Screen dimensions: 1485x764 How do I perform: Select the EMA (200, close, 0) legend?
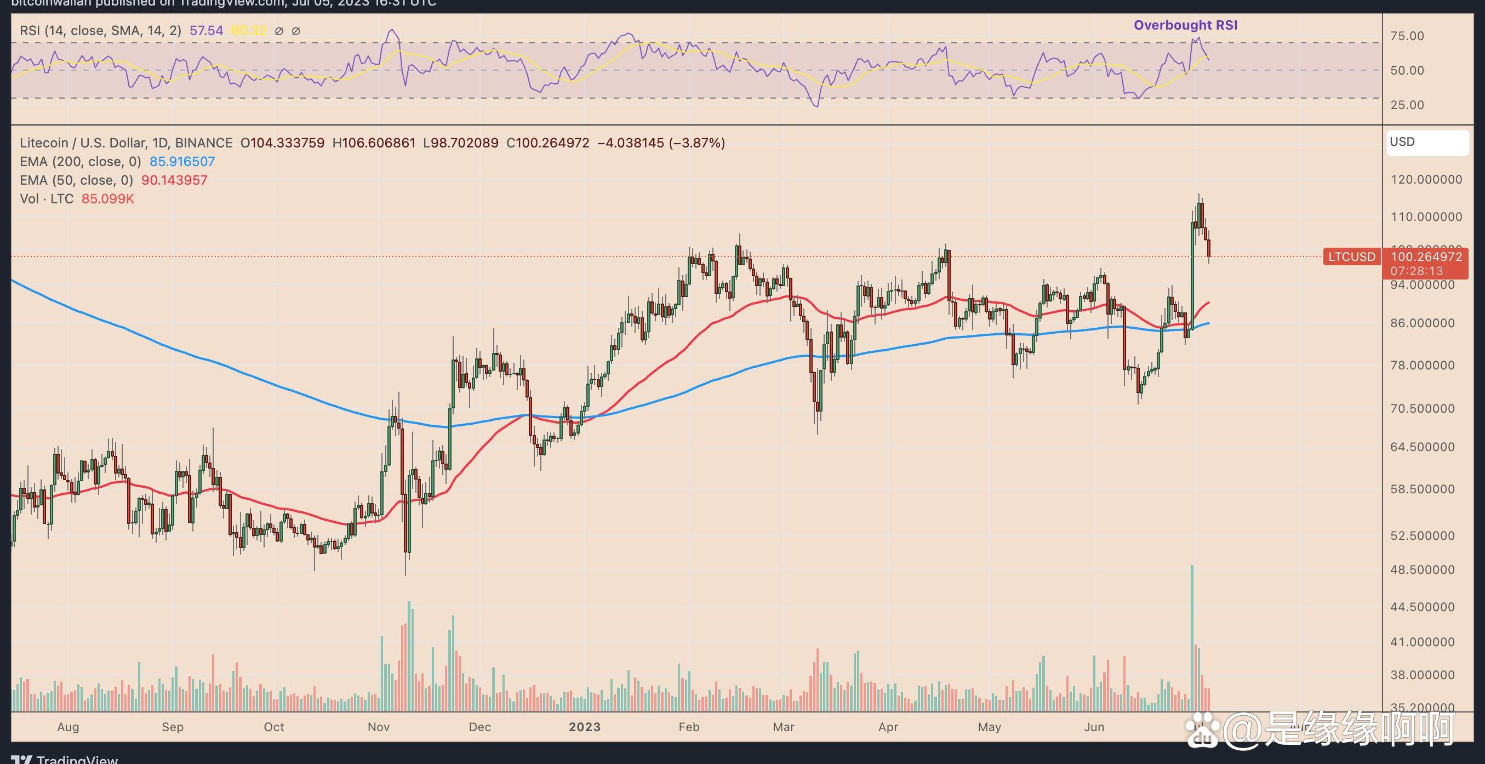[80, 162]
